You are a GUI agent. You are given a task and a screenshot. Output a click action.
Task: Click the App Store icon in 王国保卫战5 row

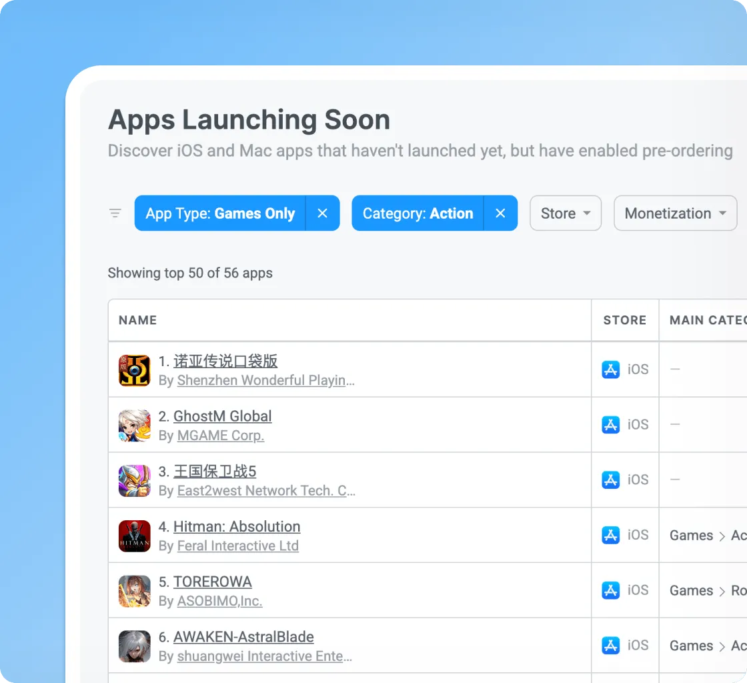611,480
